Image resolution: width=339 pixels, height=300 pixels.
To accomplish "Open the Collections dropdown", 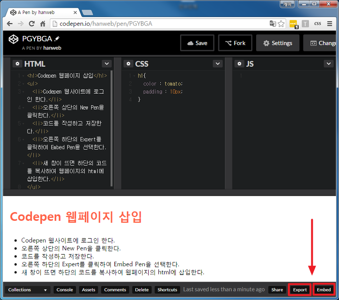I will pos(28,290).
